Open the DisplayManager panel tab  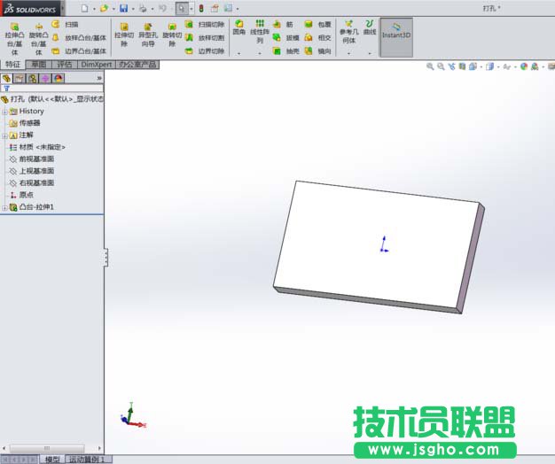[x=59, y=78]
